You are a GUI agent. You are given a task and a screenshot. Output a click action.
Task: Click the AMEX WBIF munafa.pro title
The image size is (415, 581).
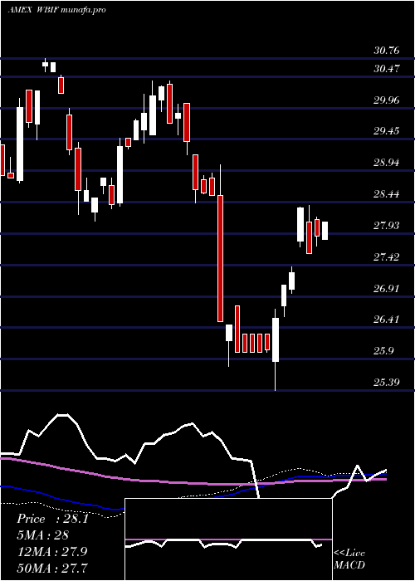(x=56, y=10)
